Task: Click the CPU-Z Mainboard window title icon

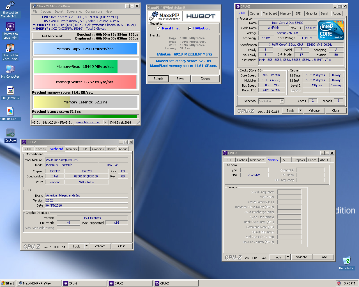Action: 24,142
